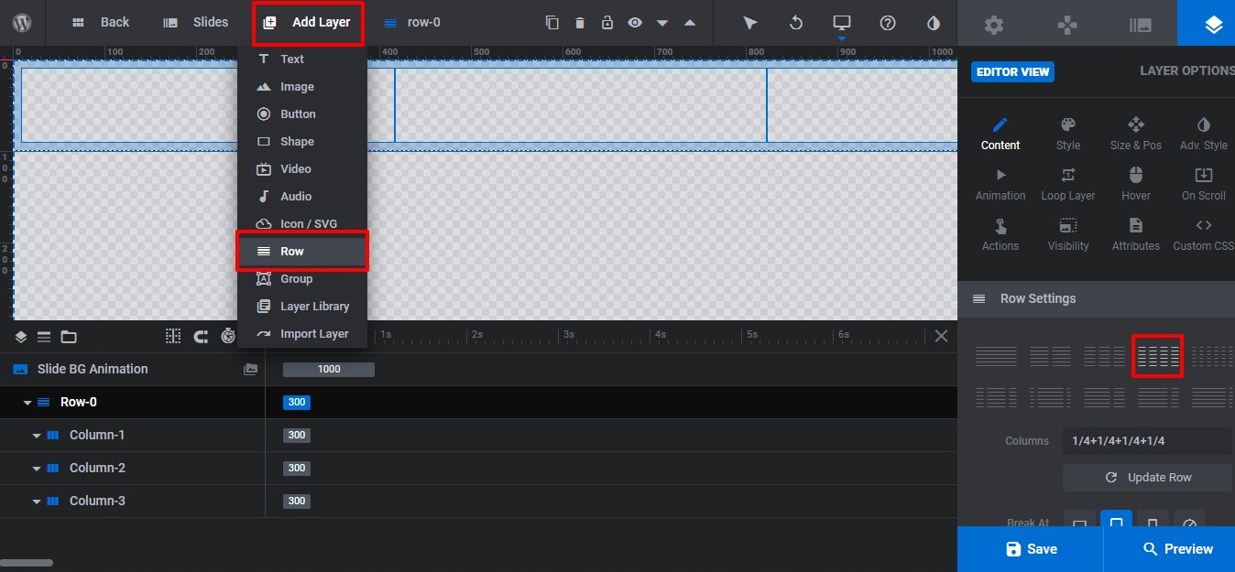The height and width of the screenshot is (572, 1235).
Task: Open the navigation options tab
Action: tap(1067, 25)
